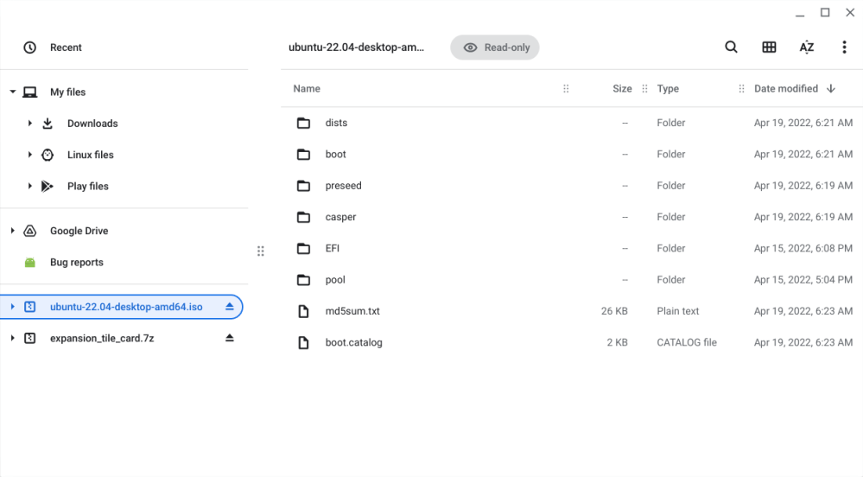Click the sidebar resize handle
863x477 pixels.
tap(260, 251)
